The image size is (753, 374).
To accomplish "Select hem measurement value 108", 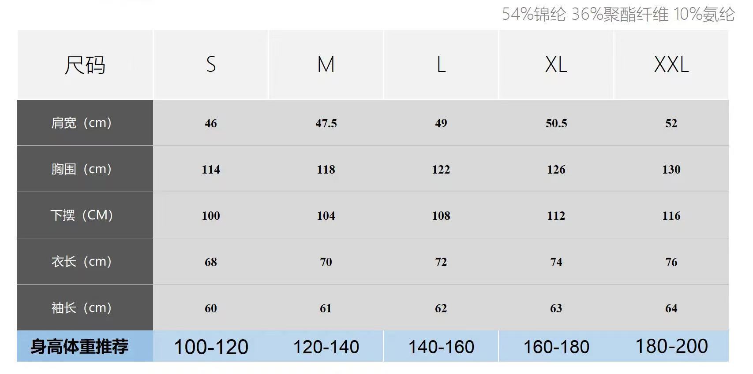I will [x=441, y=216].
